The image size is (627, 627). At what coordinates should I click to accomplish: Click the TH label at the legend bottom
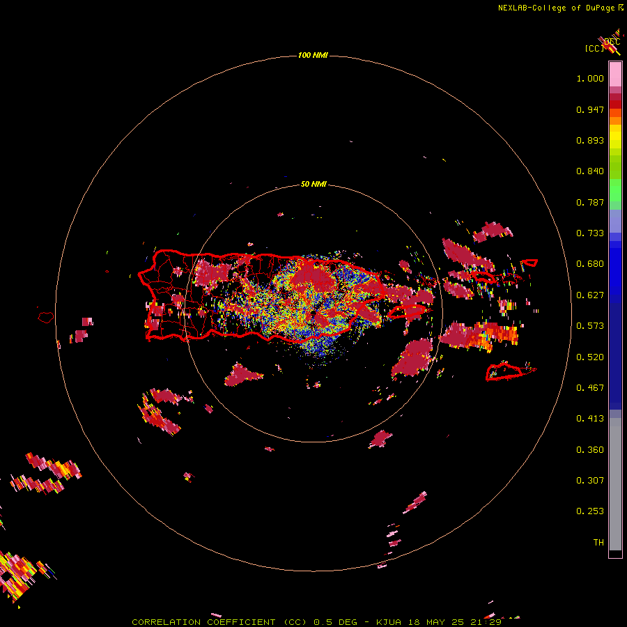[598, 543]
